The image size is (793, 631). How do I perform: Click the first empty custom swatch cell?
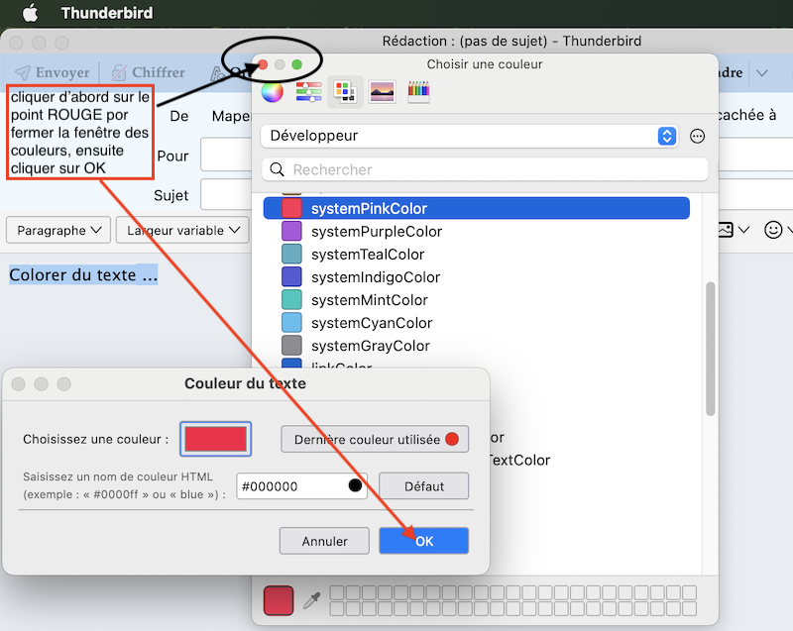[x=337, y=592]
